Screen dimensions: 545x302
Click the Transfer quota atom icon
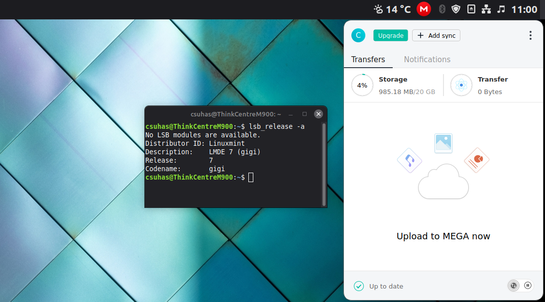[x=461, y=85]
